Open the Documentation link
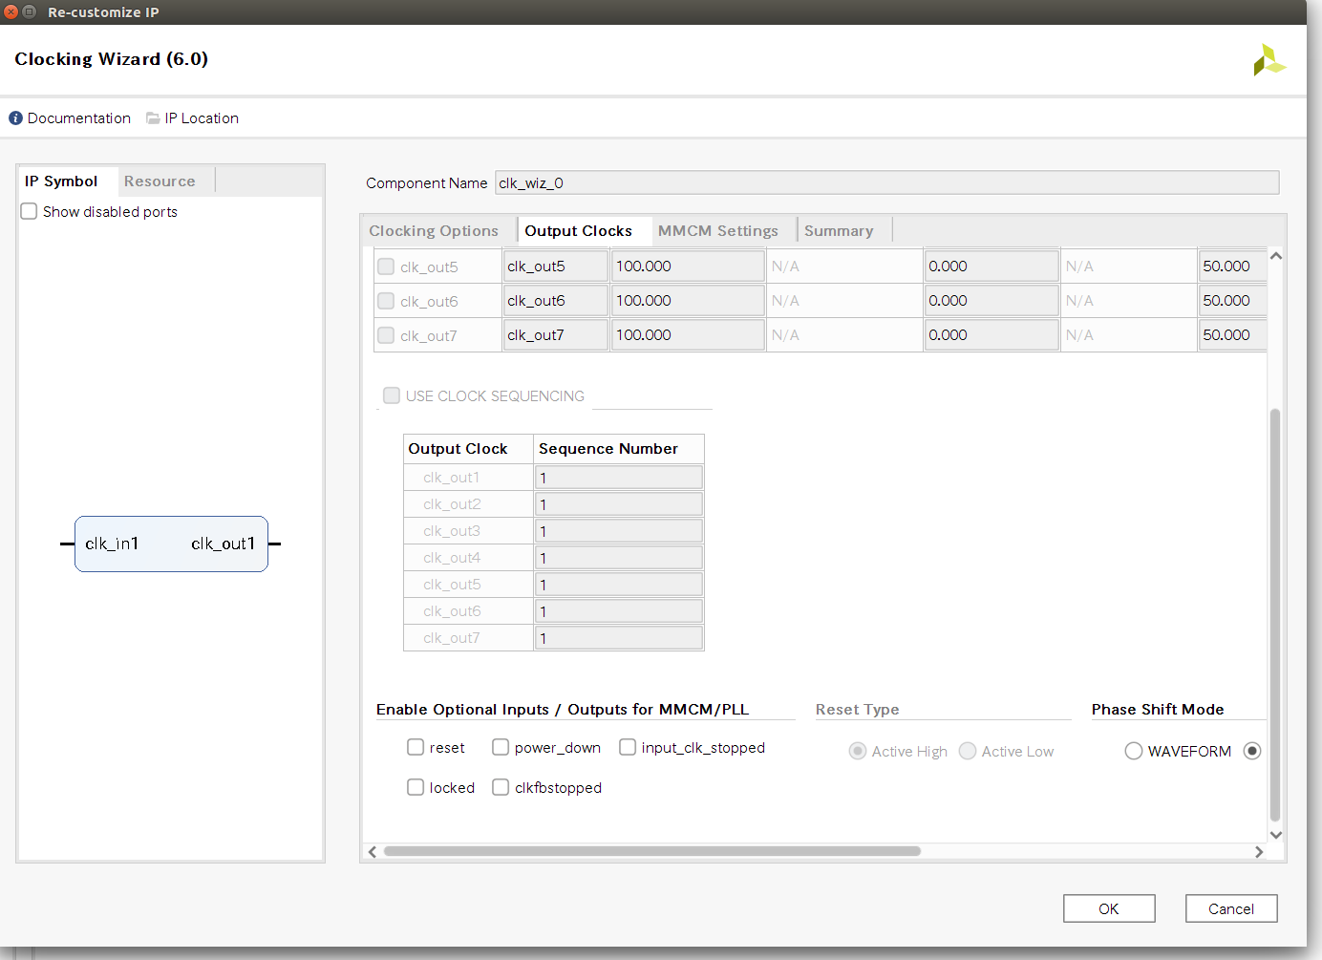 pos(79,118)
